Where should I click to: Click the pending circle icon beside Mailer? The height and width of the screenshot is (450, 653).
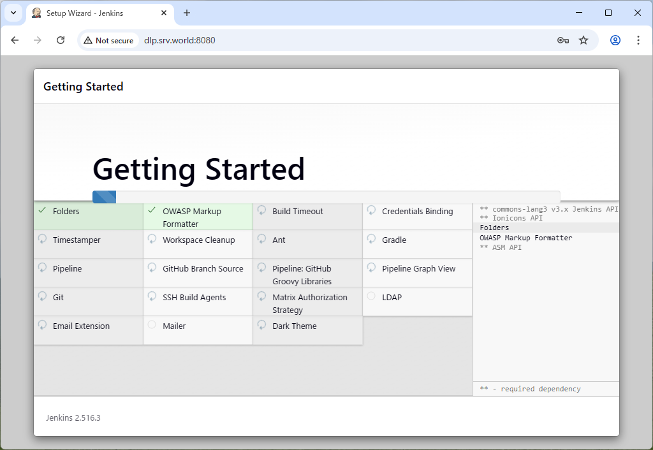click(x=152, y=325)
